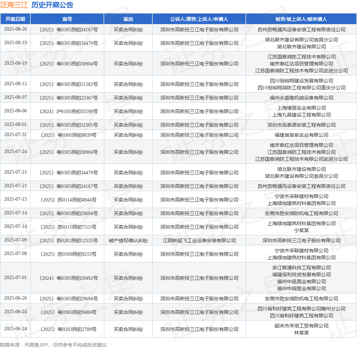Viewport: 357px width, 348px height.
Task: Select defendant 福州中邑置业有限公司
Action: coord(302,282)
